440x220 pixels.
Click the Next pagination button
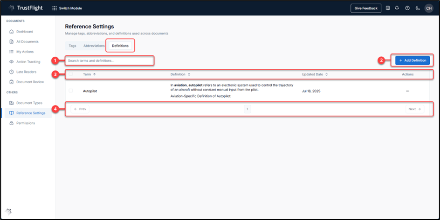(x=415, y=109)
